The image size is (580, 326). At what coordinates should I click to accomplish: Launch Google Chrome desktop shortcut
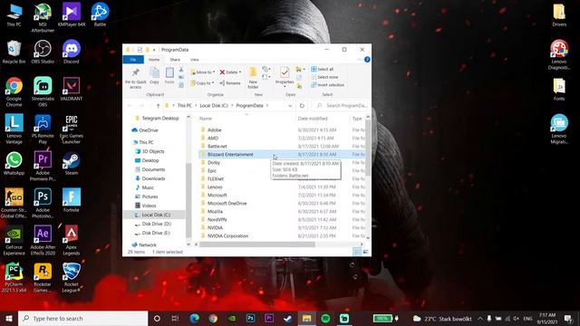click(x=14, y=91)
